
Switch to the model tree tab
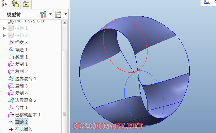pyautogui.click(x=5, y=4)
